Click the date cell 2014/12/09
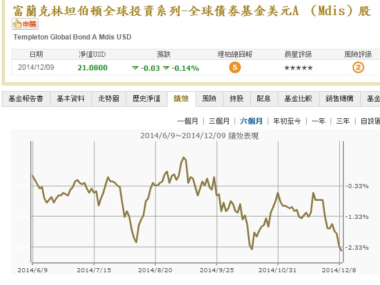 point(36,67)
